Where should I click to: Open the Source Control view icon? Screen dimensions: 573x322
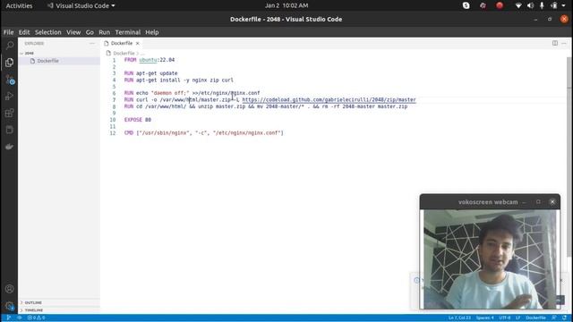coord(10,80)
